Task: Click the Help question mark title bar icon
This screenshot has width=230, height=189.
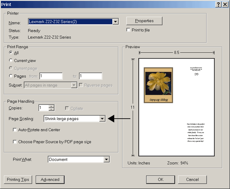Action: [218, 4]
